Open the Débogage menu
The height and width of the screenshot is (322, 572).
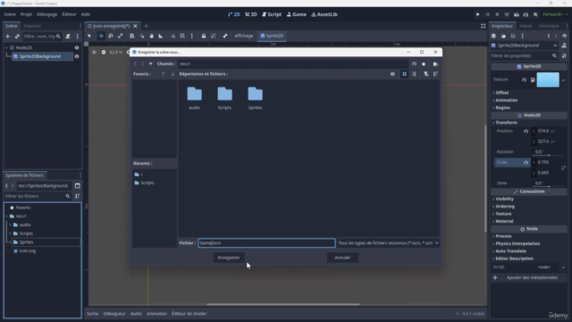[x=47, y=14]
